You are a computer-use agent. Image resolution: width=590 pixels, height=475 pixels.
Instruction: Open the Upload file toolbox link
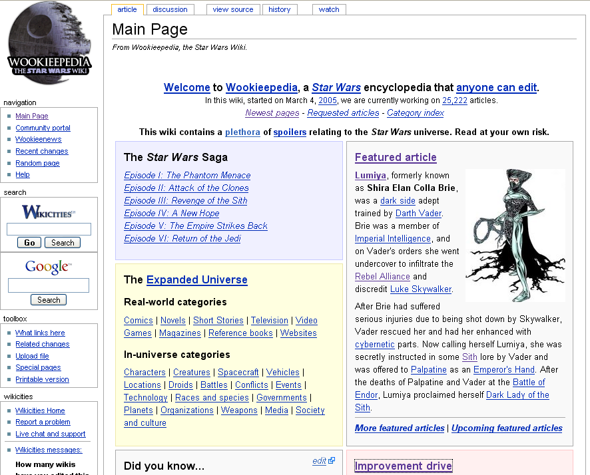pyautogui.click(x=33, y=356)
